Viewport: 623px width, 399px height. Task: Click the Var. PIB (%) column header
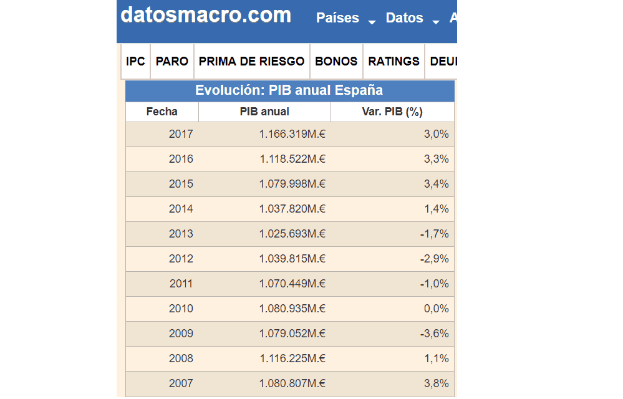(392, 112)
